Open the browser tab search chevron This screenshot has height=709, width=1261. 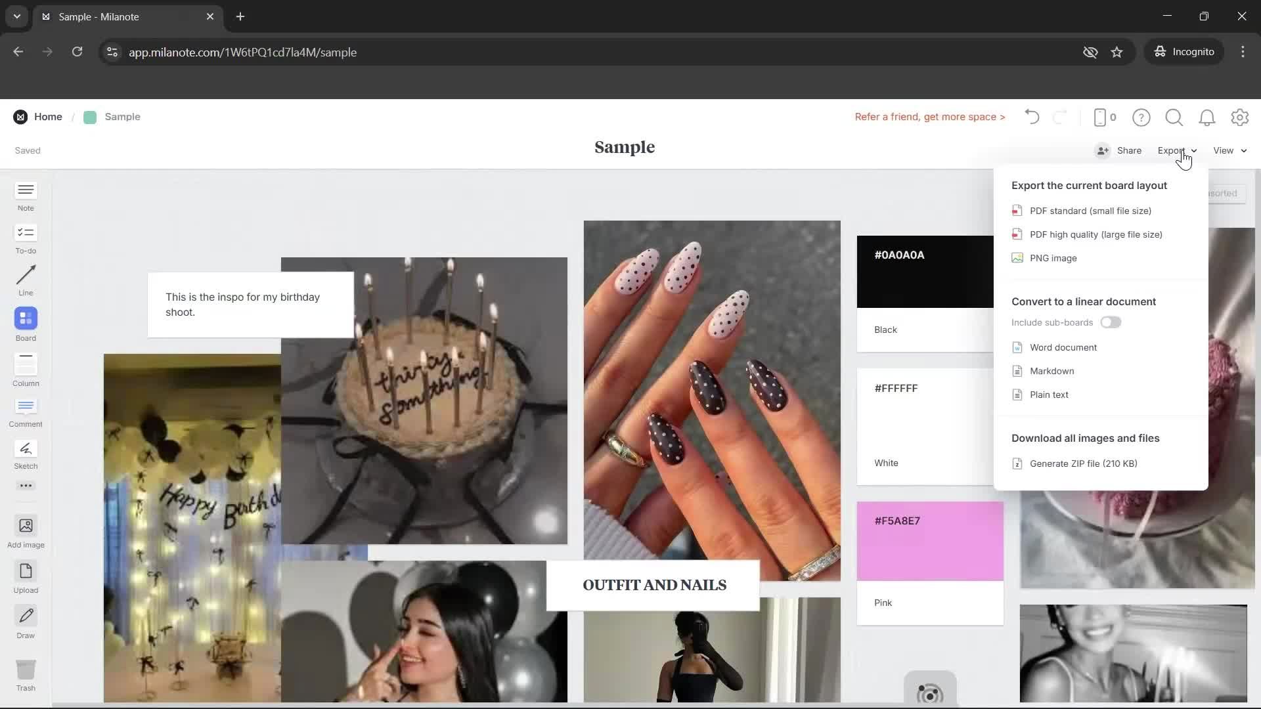(16, 16)
